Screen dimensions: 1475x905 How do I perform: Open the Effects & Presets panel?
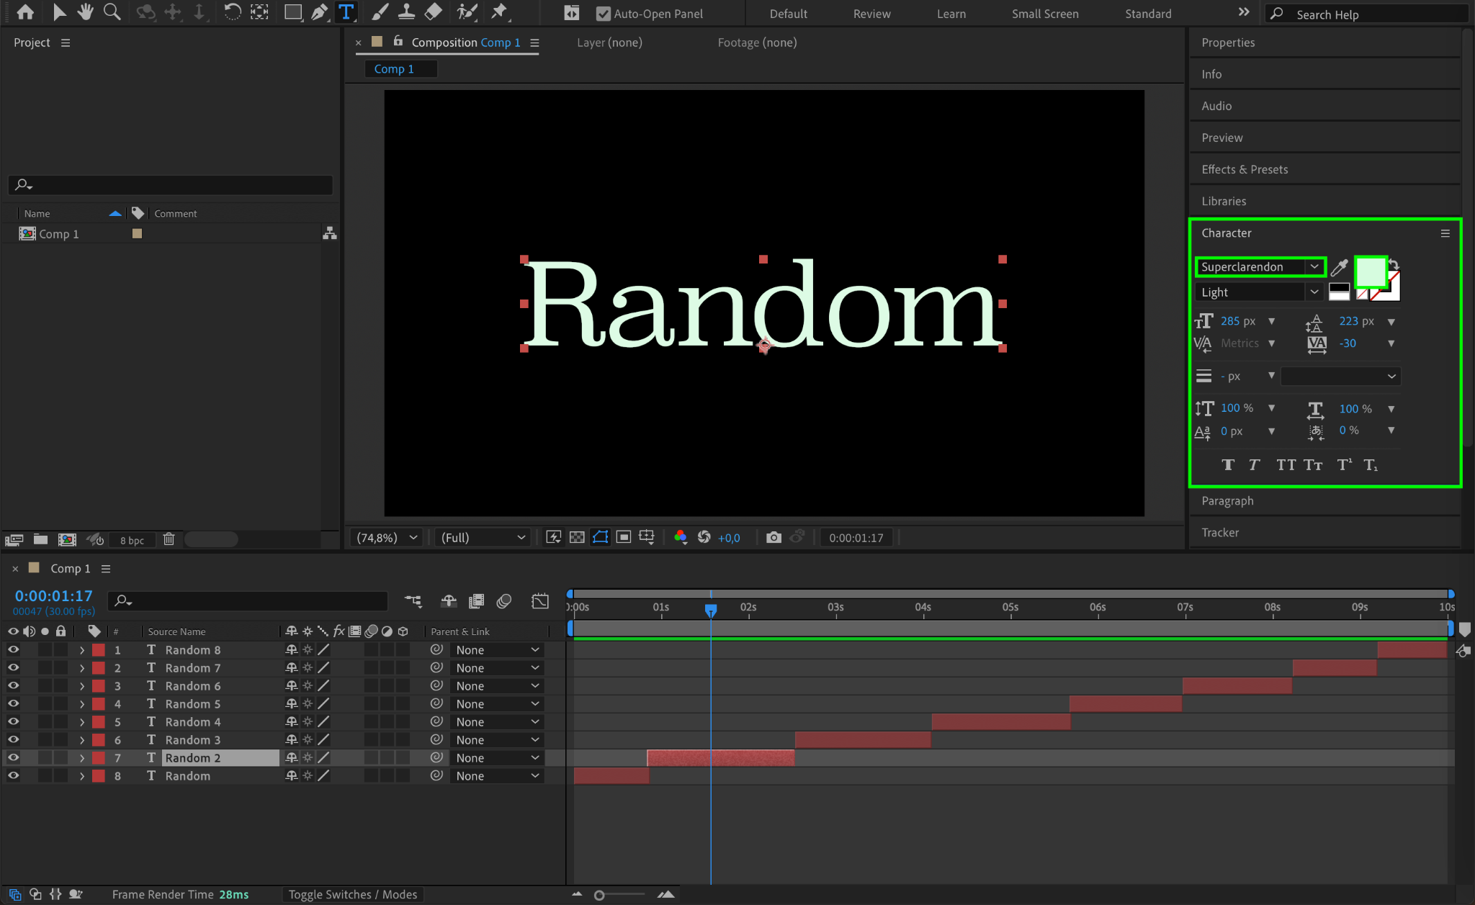[1244, 169]
